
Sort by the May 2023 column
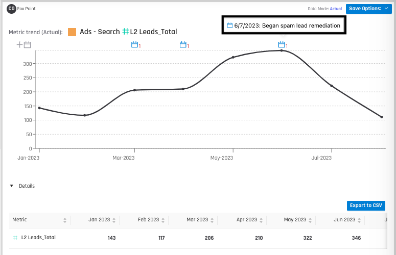click(x=310, y=220)
